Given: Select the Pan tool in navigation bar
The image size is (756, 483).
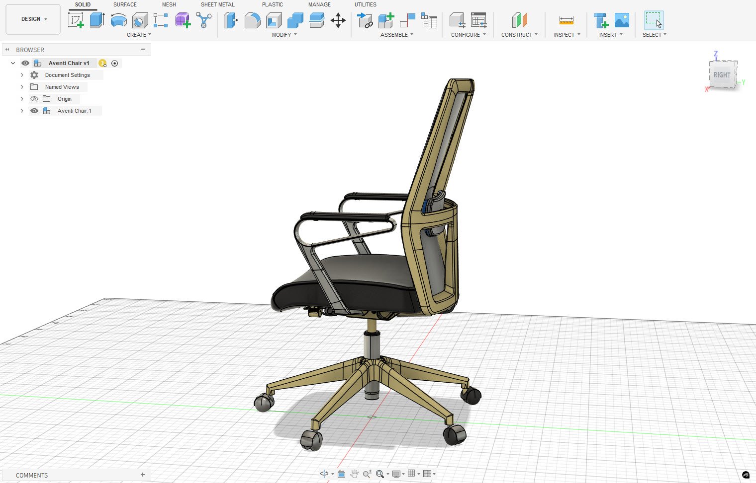Looking at the screenshot, I should pyautogui.click(x=354, y=474).
